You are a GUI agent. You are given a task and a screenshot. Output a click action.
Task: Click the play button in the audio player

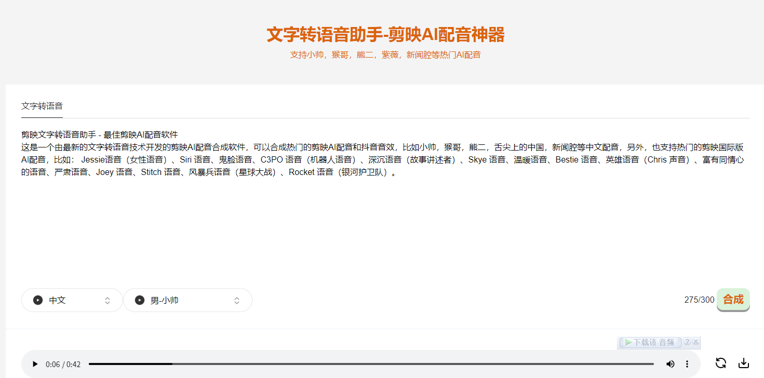(35, 364)
